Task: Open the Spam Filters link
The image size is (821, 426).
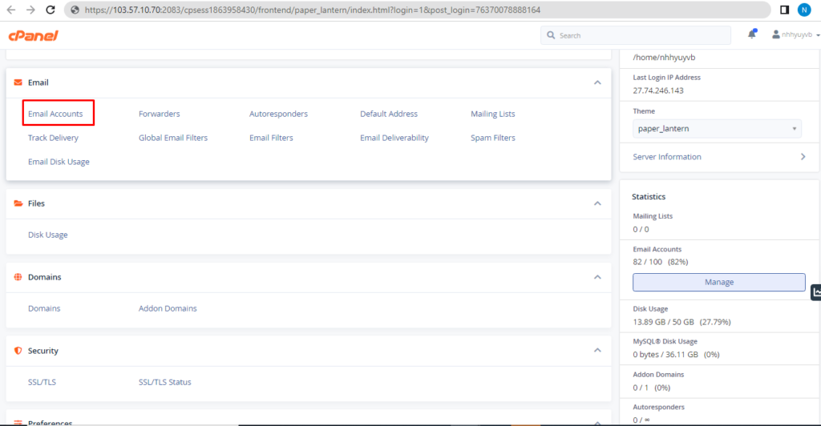Action: click(x=492, y=138)
